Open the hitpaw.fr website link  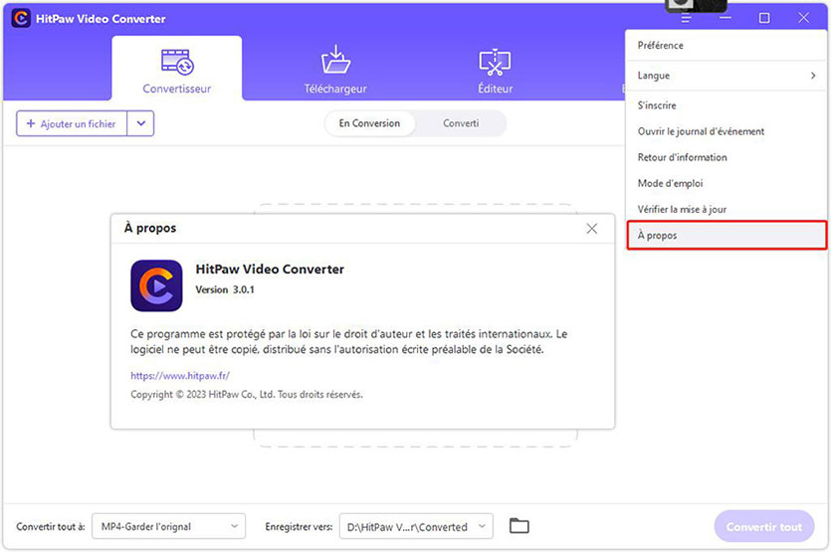180,376
